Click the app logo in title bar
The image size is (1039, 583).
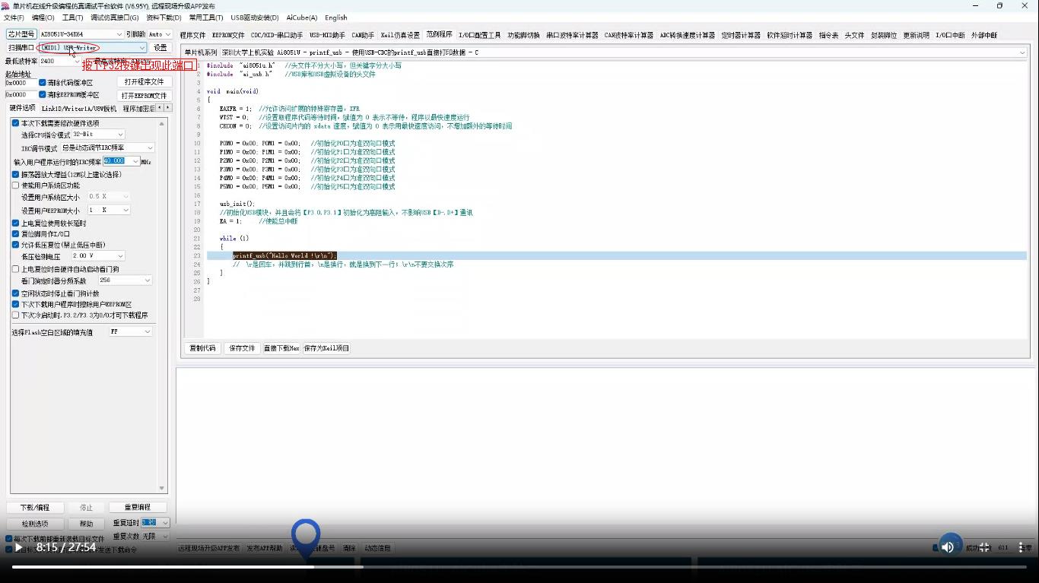(x=7, y=6)
